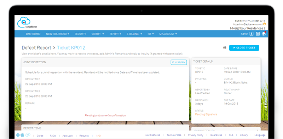Open the Security menu item
Image resolution: width=283 pixels, height=139 pixels.
(x=80, y=34)
